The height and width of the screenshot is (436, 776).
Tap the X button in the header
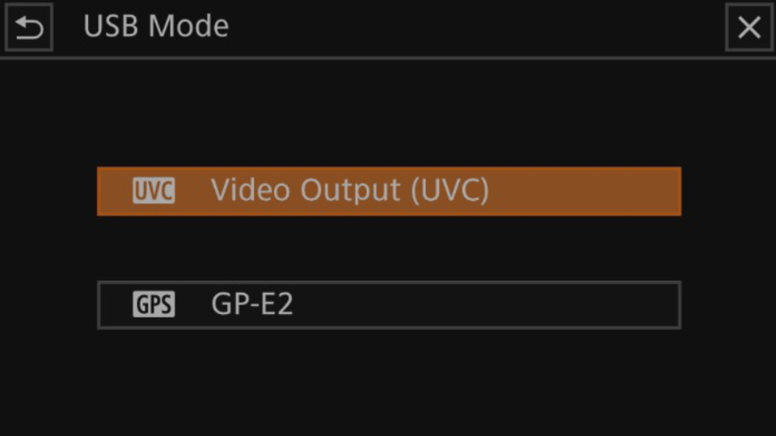(x=749, y=27)
